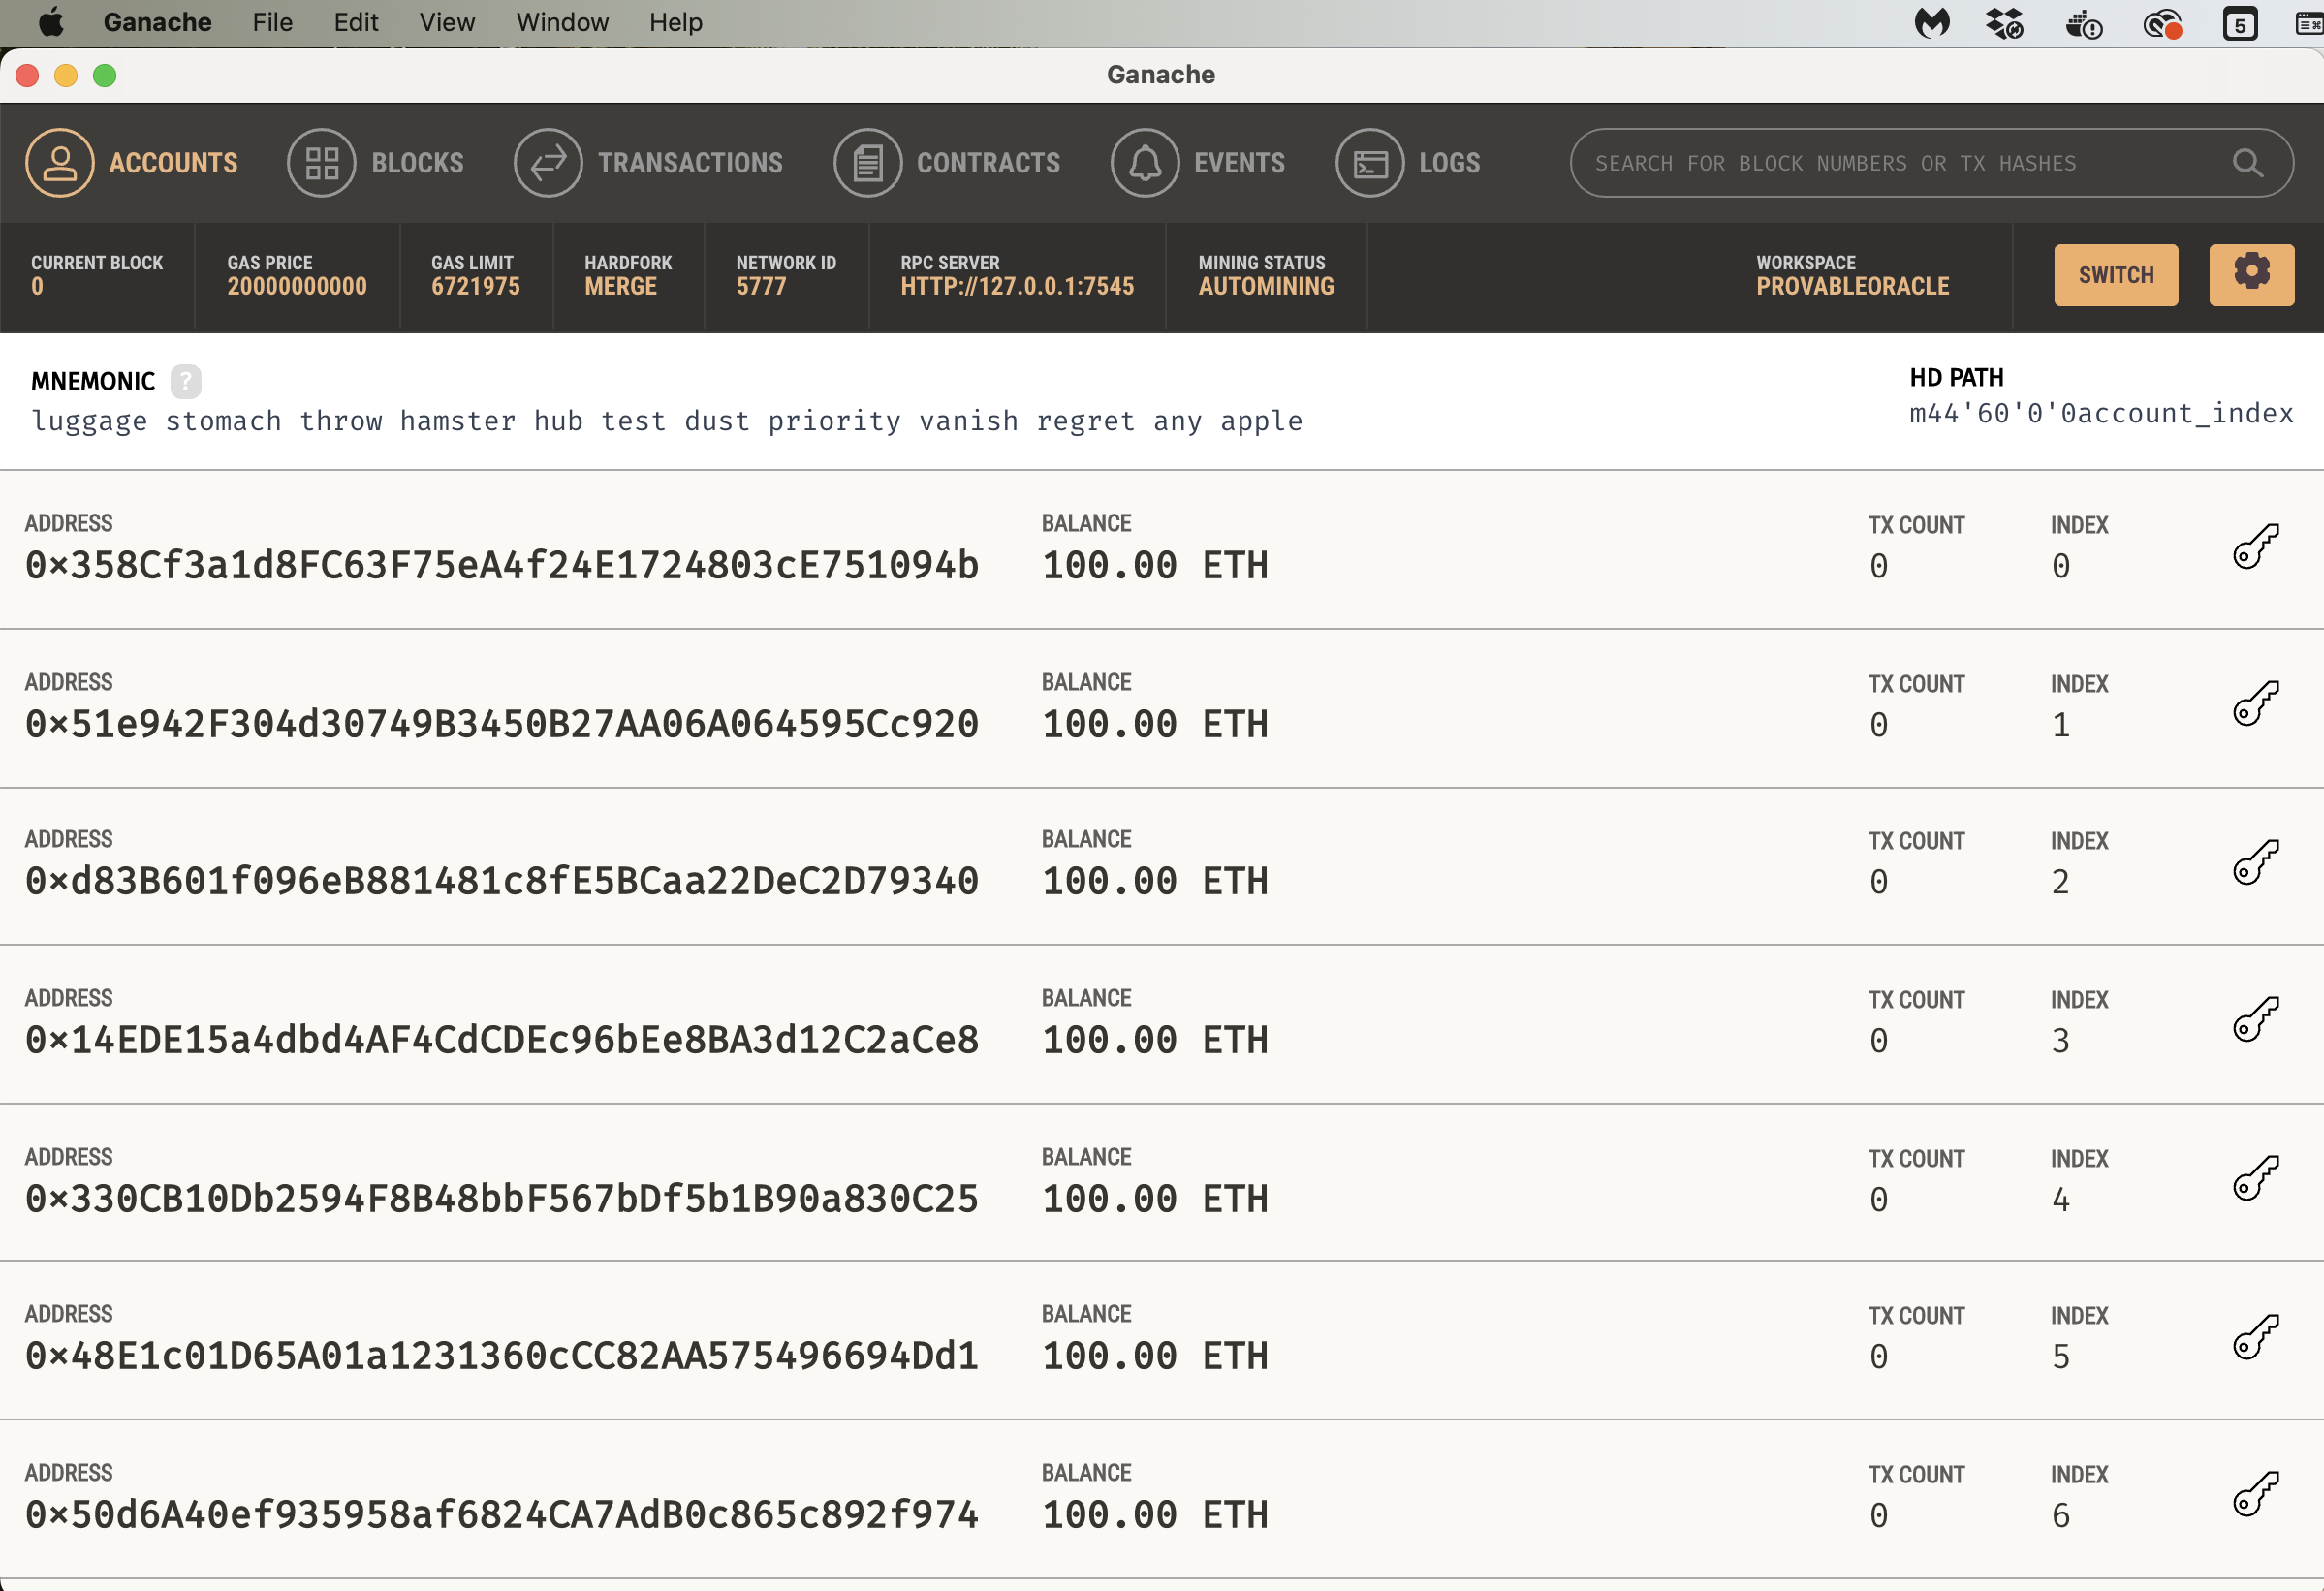Click key icon for account index 1
The width and height of the screenshot is (2324, 1591).
[2255, 704]
